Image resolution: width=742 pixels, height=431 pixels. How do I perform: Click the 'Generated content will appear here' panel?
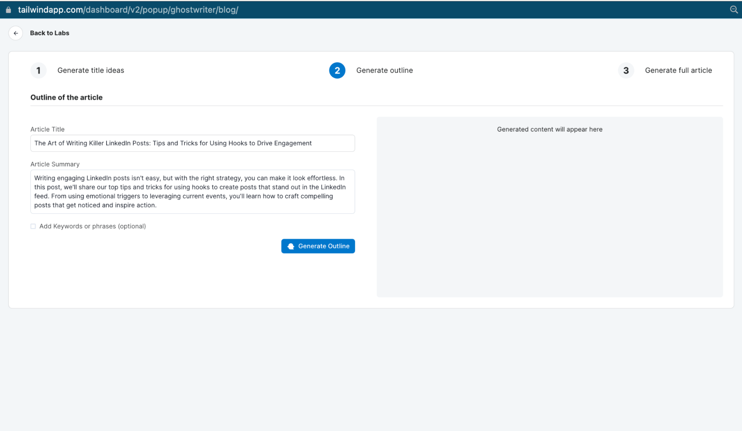tap(549, 207)
